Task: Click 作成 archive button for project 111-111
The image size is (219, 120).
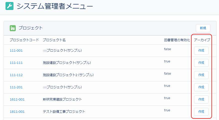Action: pyautogui.click(x=201, y=63)
